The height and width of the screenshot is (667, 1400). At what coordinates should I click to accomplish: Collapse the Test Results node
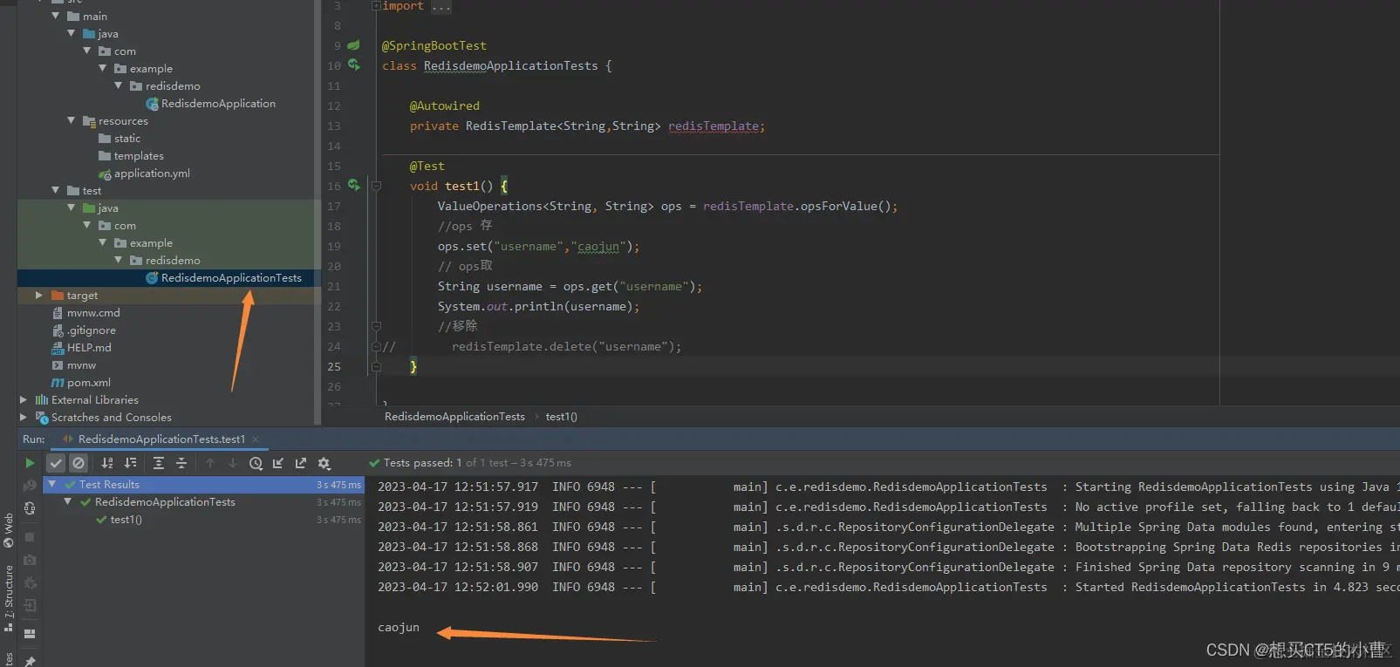52,485
